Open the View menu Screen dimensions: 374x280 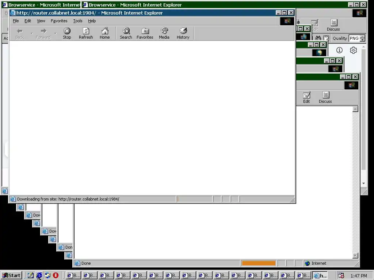(41, 21)
